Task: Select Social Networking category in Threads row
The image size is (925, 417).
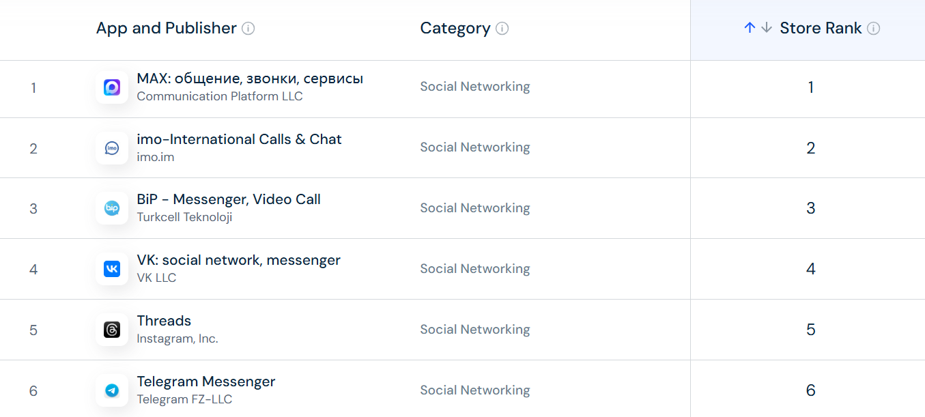Action: coord(474,330)
